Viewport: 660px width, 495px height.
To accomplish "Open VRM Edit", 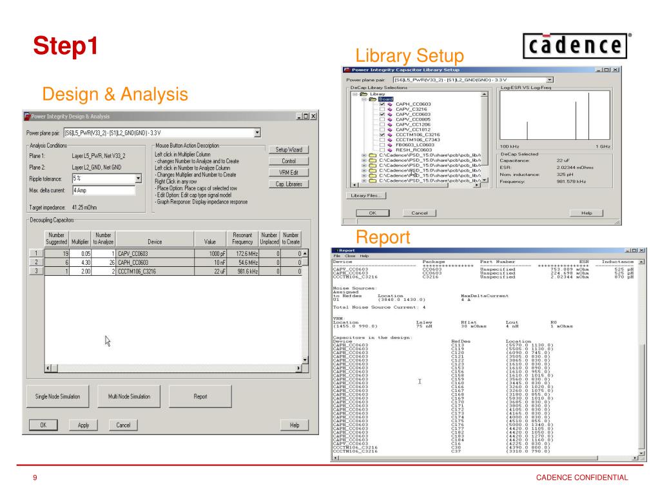I will (x=289, y=173).
